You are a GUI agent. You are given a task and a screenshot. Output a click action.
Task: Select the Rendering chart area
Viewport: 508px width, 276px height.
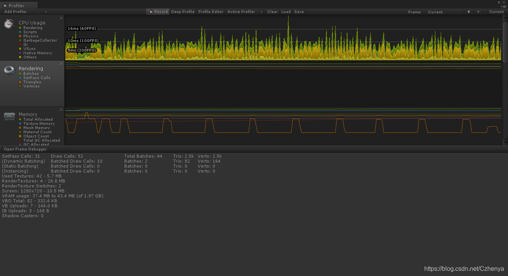283,84
